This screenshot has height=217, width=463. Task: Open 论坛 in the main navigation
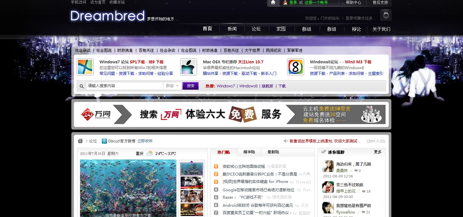pyautogui.click(x=256, y=29)
